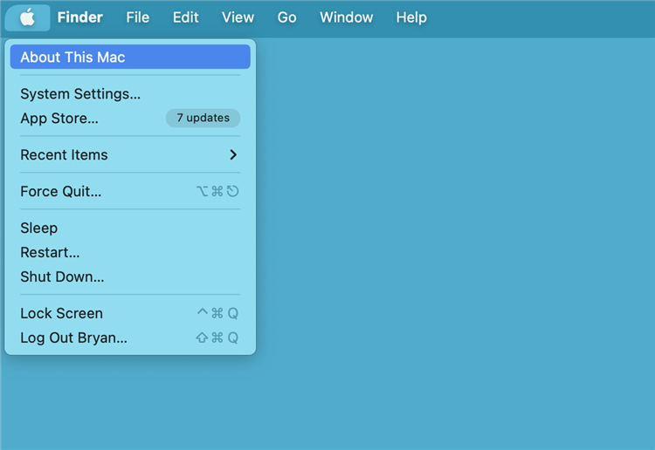Click the 7 updates badge
Viewport: 655px width, 450px height.
coord(203,118)
